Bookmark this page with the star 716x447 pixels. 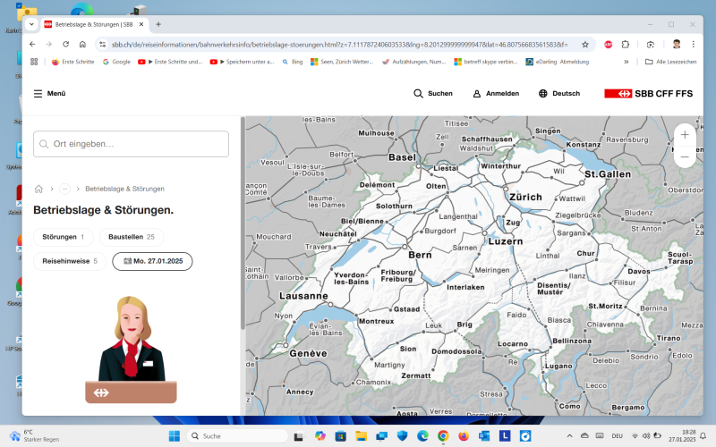(x=585, y=44)
